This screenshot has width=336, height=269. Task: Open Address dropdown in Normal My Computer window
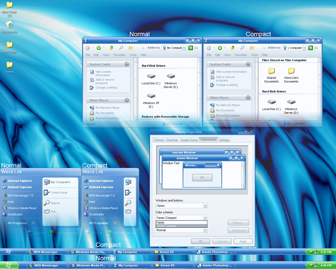(x=184, y=48)
